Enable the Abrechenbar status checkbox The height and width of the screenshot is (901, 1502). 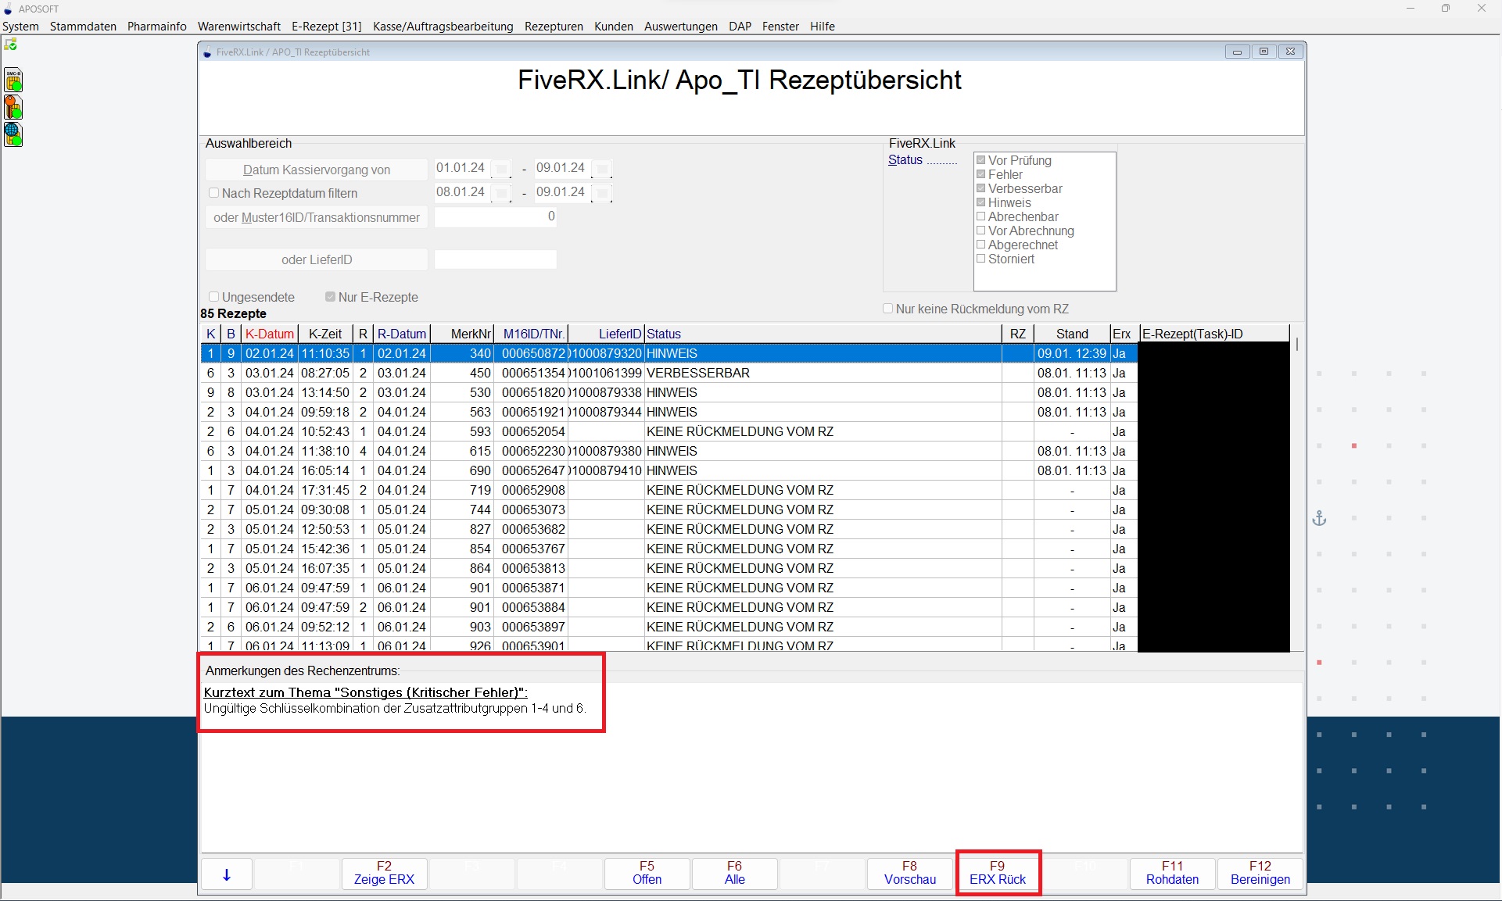(x=980, y=216)
